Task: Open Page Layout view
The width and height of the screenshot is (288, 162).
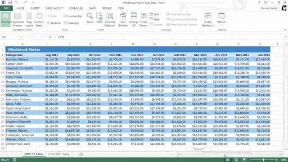Action: 29,19
